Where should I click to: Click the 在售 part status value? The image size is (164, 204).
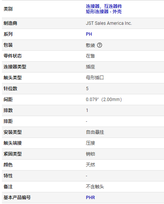[90, 56]
